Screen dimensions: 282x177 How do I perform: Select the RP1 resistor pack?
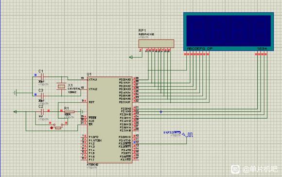tap(156, 44)
